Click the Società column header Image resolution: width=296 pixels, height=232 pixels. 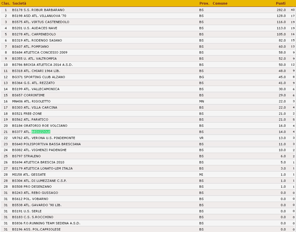(x=19, y=3)
